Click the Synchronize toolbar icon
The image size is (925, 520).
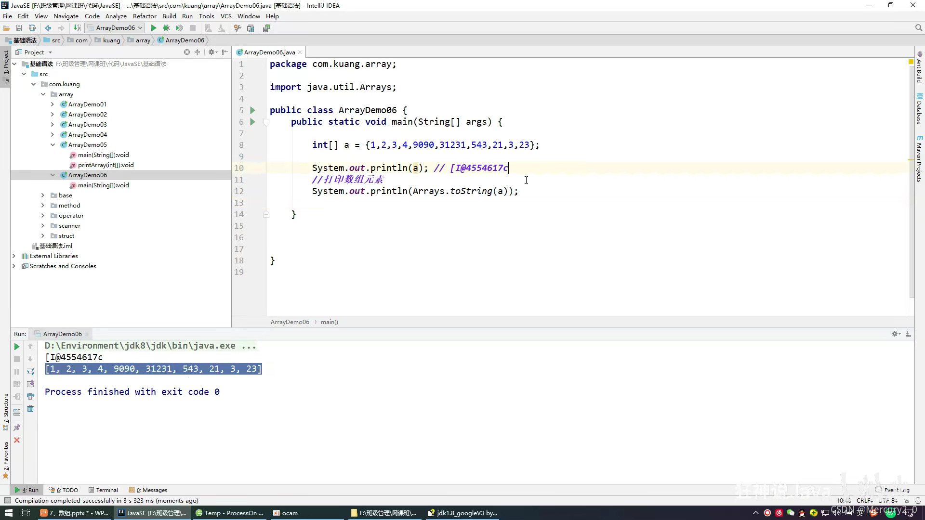(32, 28)
